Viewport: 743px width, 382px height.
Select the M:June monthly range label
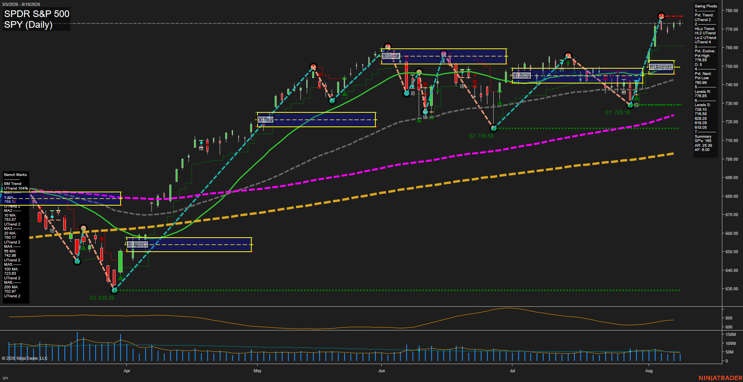coord(391,56)
